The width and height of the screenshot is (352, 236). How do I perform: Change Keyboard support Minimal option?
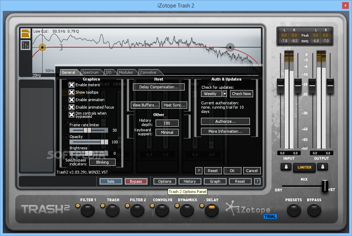167,132
